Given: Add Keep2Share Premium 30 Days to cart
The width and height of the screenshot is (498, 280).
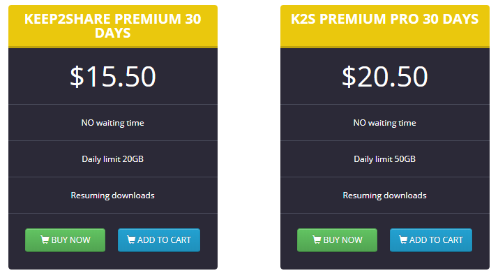Looking at the screenshot, I should pos(159,240).
